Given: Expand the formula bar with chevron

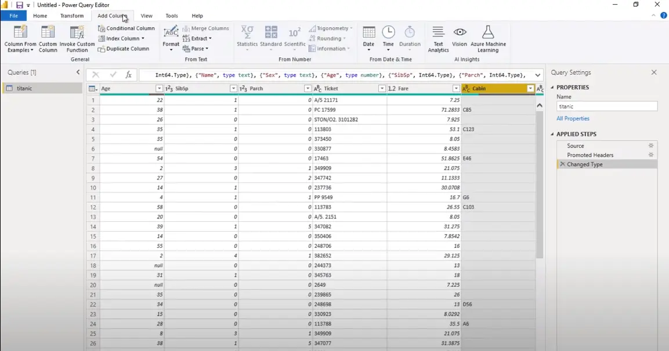Looking at the screenshot, I should 538,75.
